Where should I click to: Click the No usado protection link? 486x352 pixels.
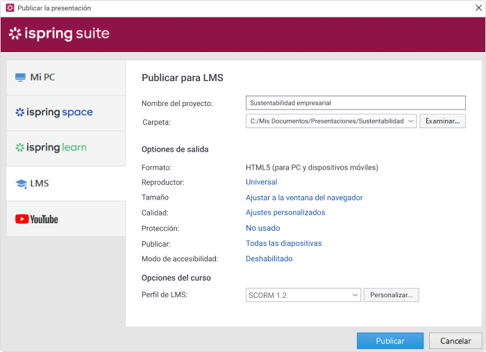coord(263,228)
